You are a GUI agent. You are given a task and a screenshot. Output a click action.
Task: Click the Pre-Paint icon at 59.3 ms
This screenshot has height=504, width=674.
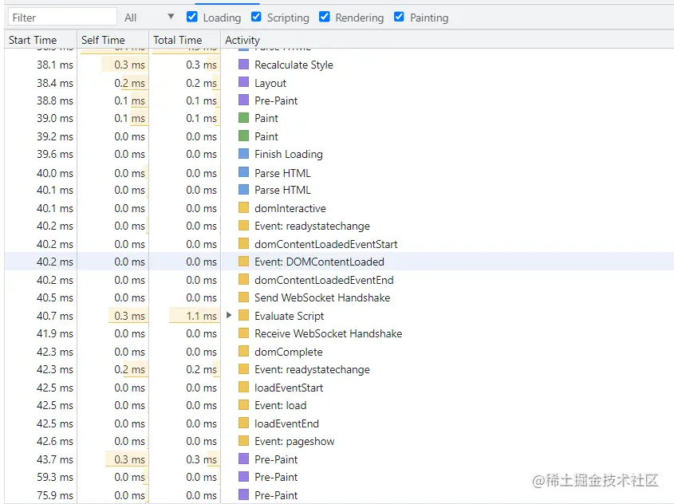(x=244, y=477)
